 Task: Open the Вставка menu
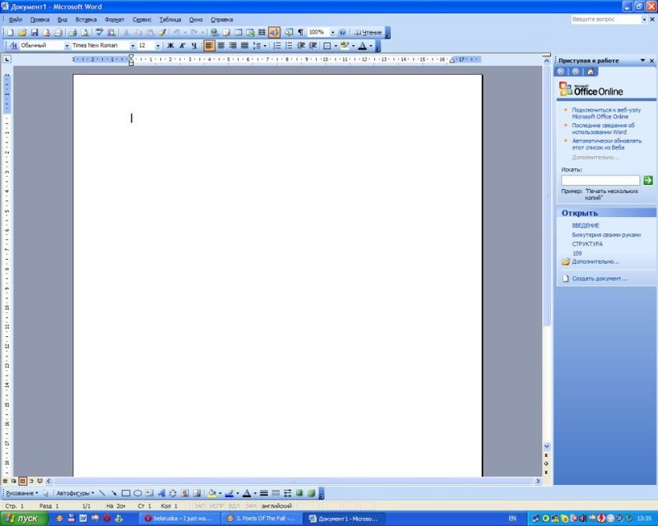pyautogui.click(x=86, y=19)
